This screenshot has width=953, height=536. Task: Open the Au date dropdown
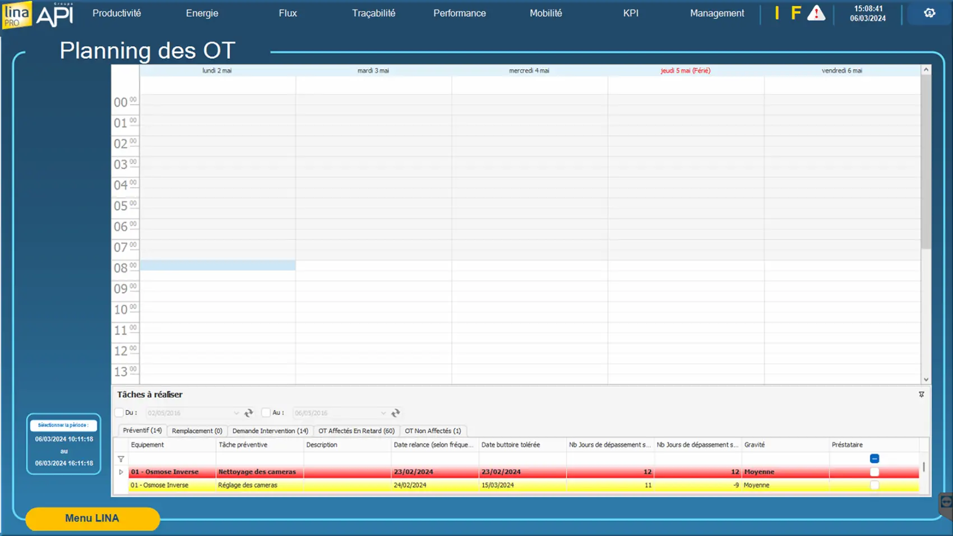383,413
